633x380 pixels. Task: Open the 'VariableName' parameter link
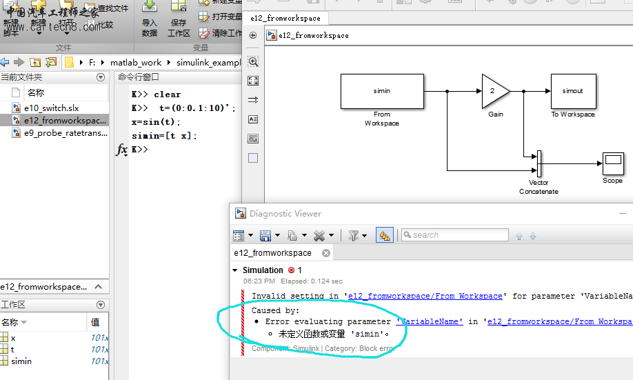tap(430, 321)
